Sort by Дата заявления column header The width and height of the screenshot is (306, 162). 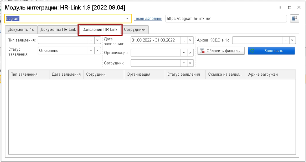pos(66,75)
